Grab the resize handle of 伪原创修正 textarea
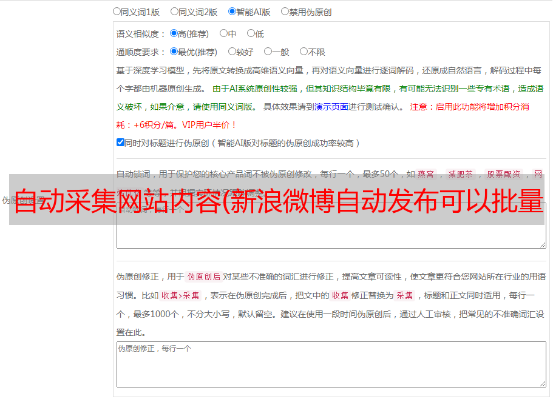Screen dimensions: 553x399 pyautogui.click(x=543, y=384)
